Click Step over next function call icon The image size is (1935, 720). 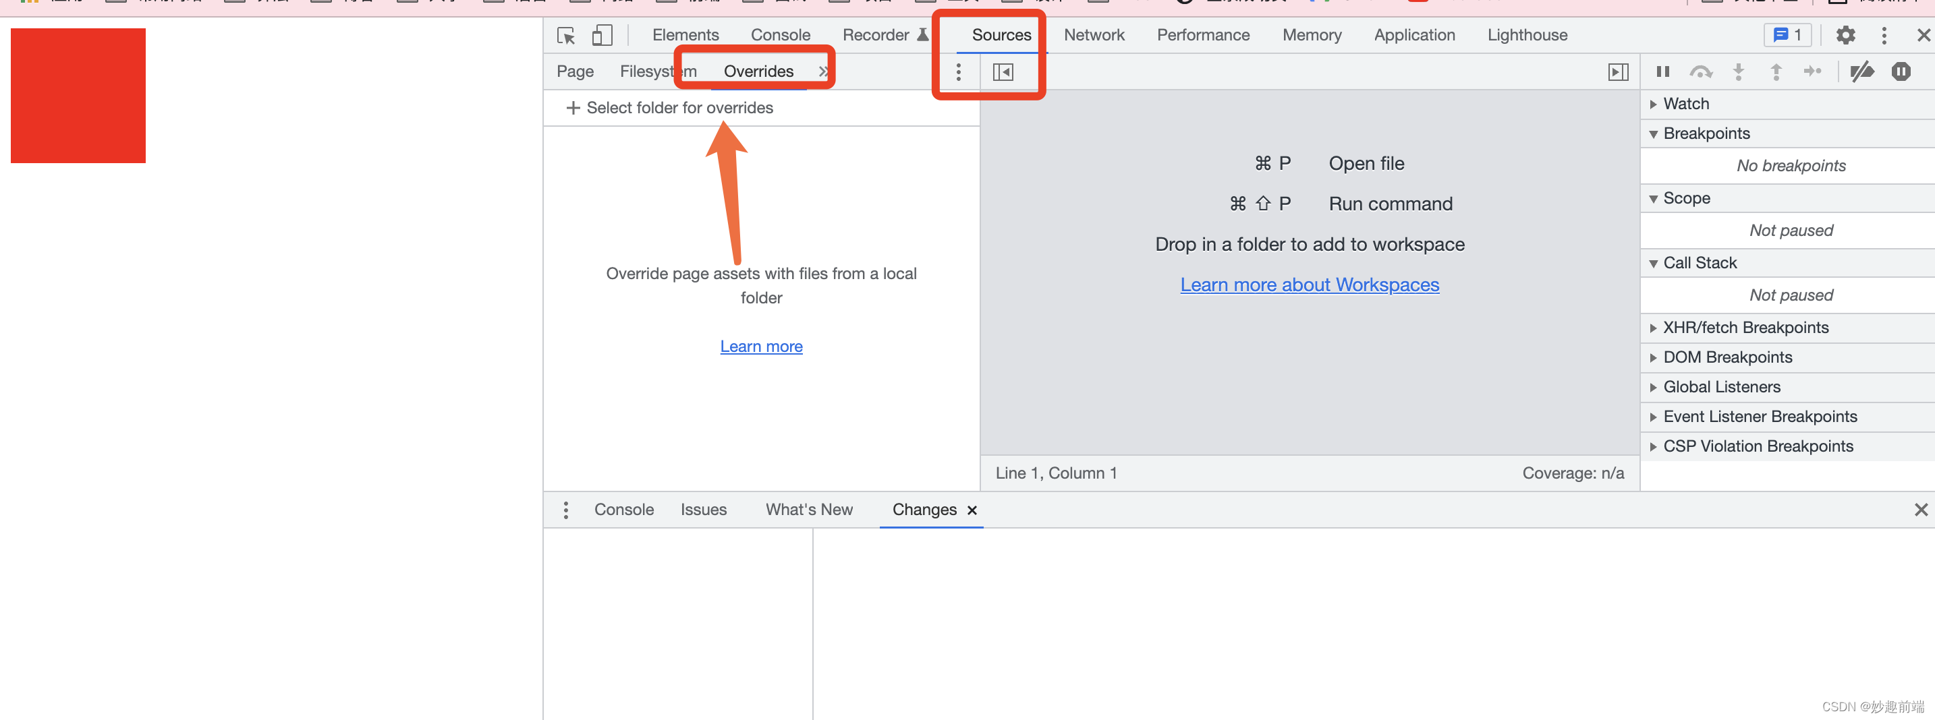point(1701,72)
